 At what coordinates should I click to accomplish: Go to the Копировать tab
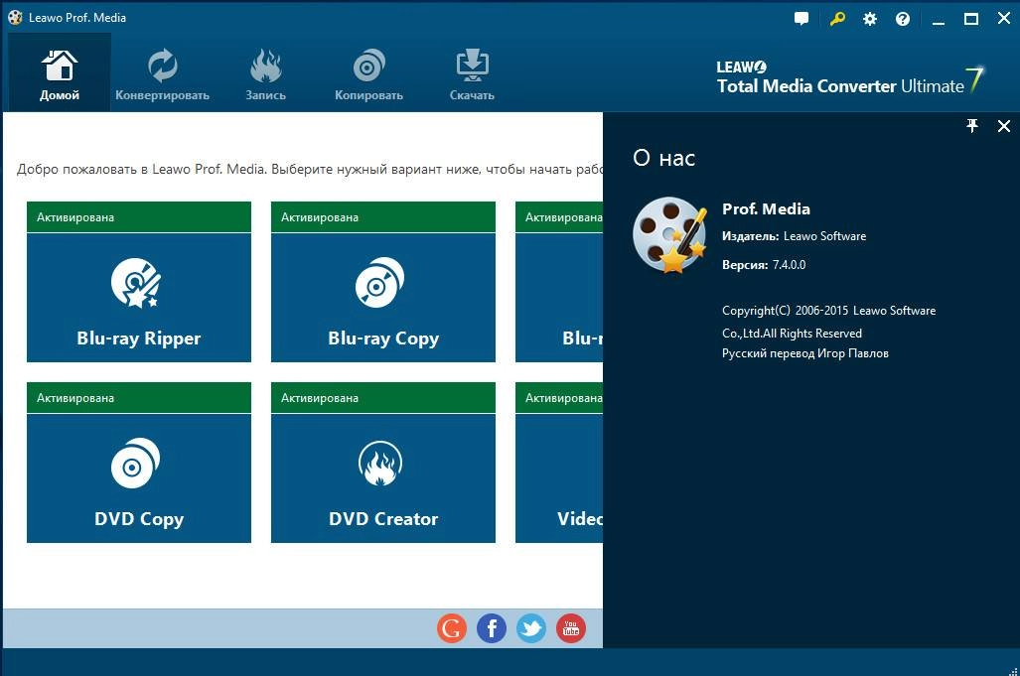(368, 72)
